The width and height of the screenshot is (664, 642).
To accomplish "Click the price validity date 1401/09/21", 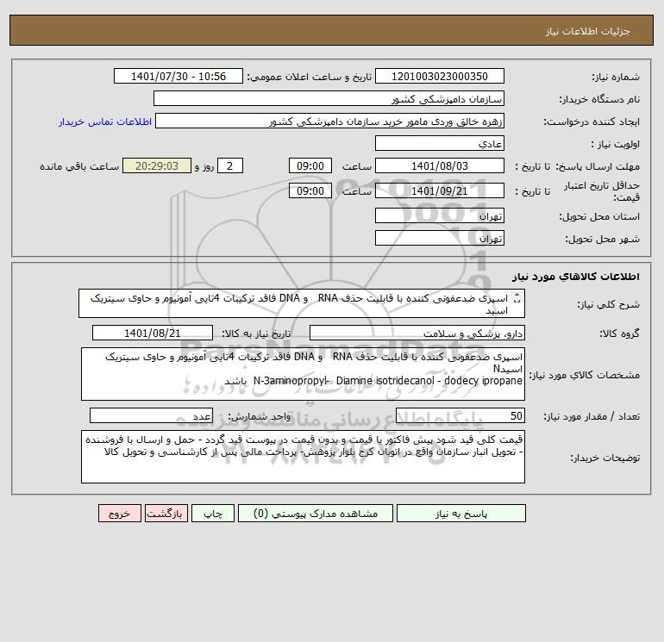I will [x=440, y=190].
